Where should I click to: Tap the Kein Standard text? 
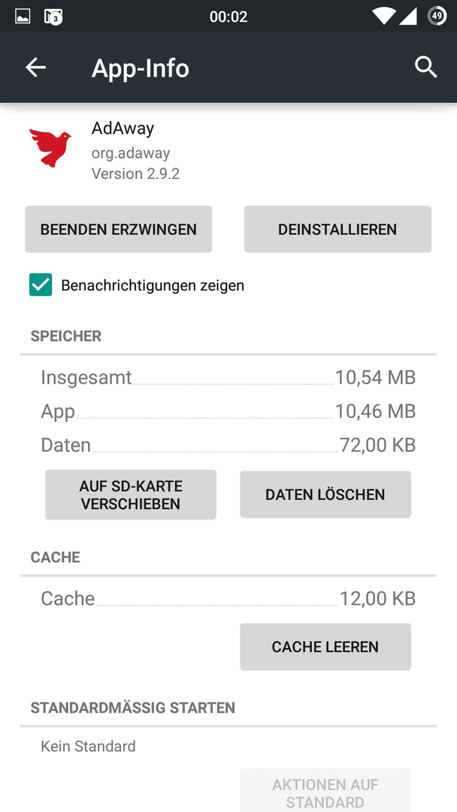88,747
